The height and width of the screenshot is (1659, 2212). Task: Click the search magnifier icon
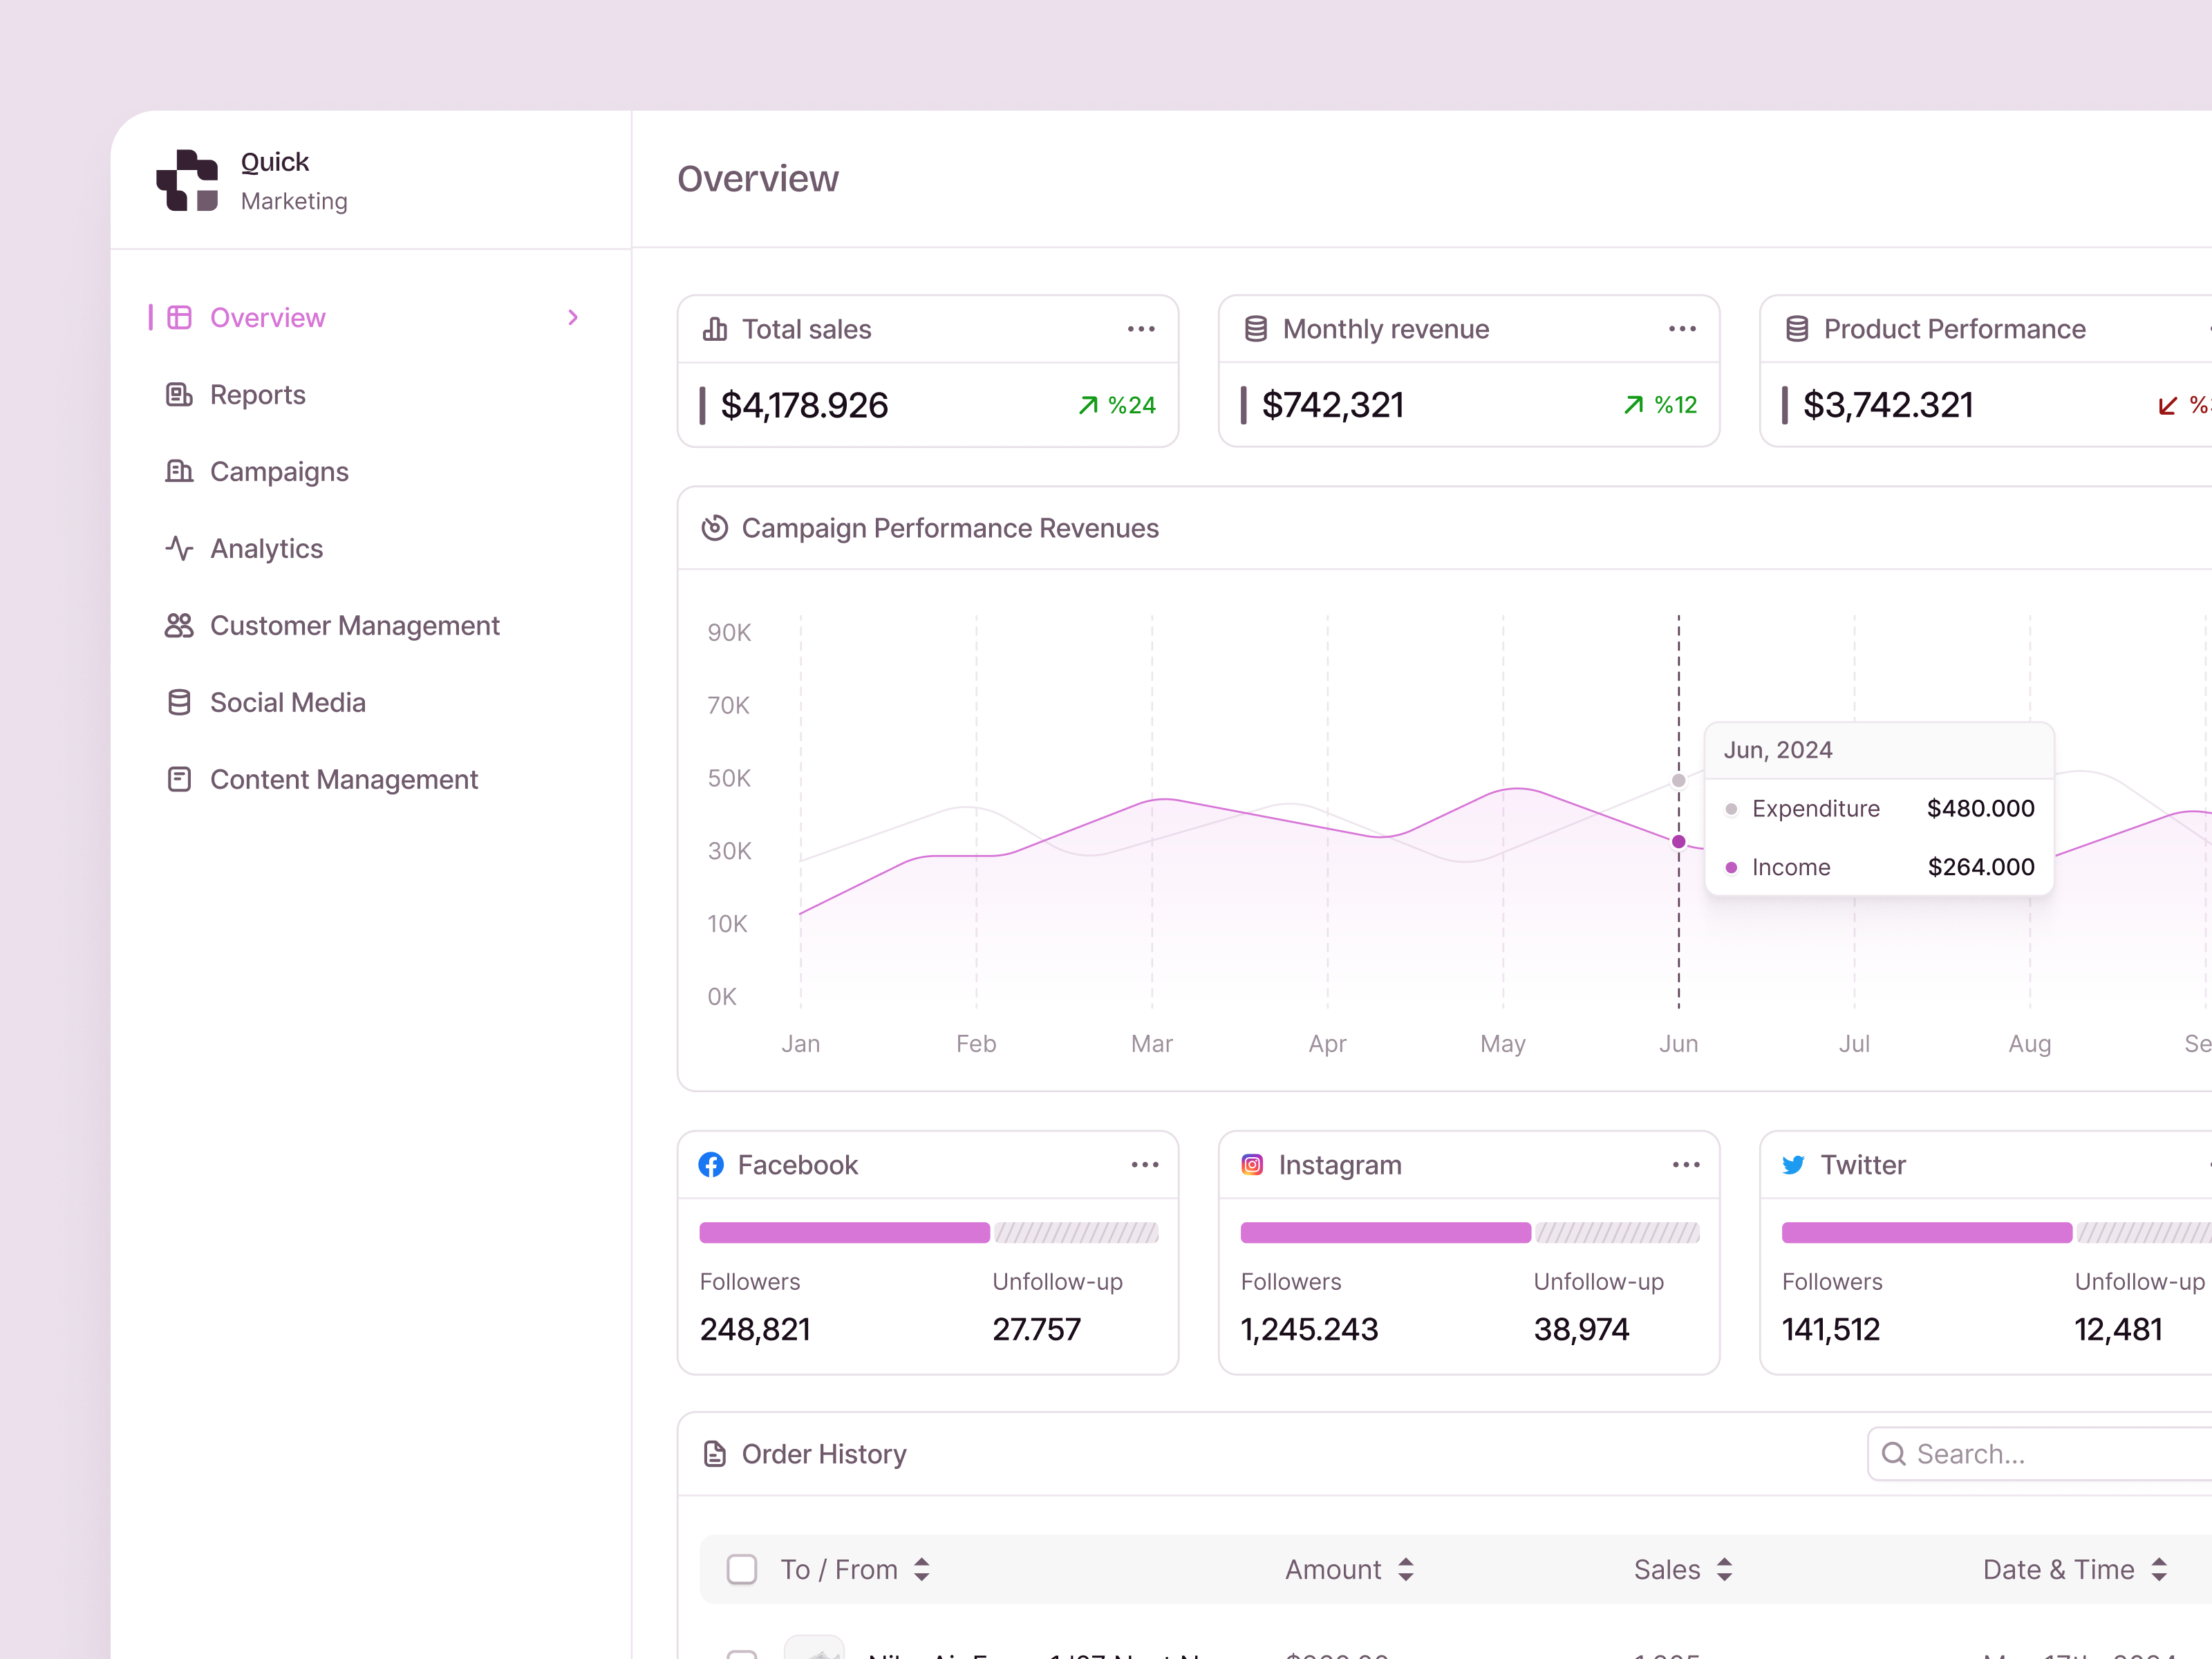tap(1894, 1454)
